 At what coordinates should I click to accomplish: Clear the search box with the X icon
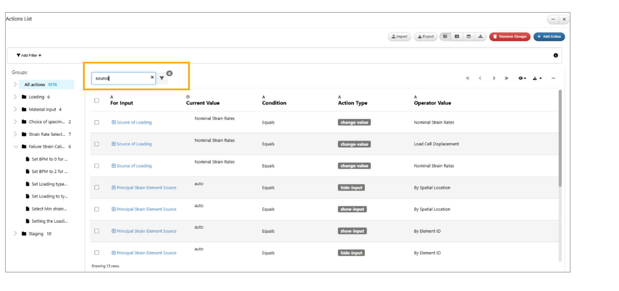coord(152,77)
